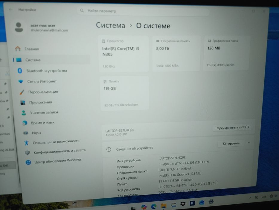Open Специальные возможности settings
This screenshot has width=279, height=210.
(x=52, y=142)
